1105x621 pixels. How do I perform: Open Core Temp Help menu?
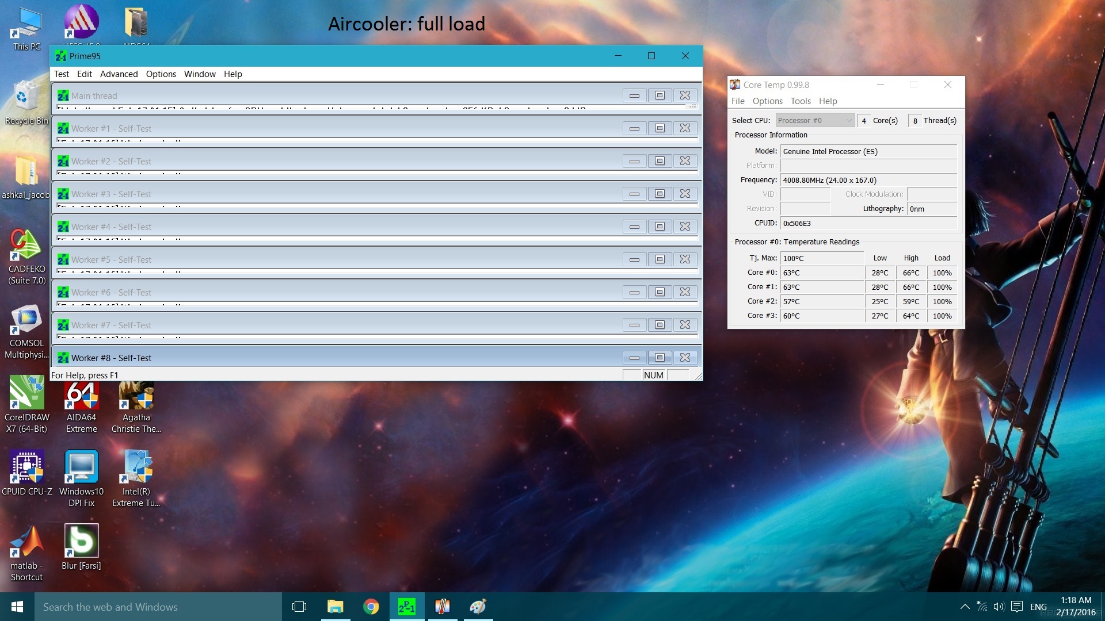(x=828, y=101)
